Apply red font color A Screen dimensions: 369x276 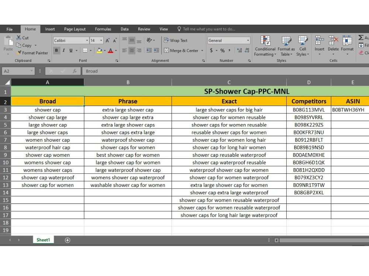pos(111,50)
